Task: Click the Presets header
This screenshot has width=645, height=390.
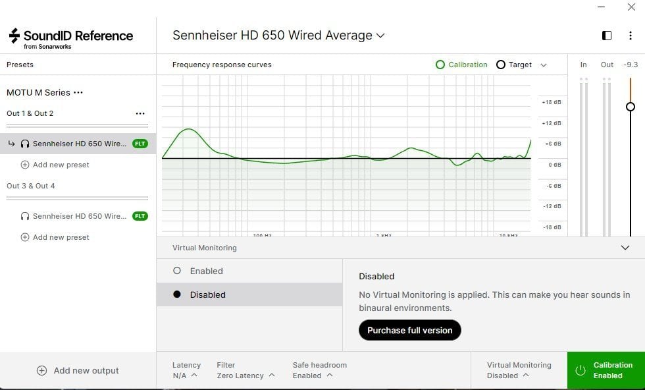Action: 20,65
